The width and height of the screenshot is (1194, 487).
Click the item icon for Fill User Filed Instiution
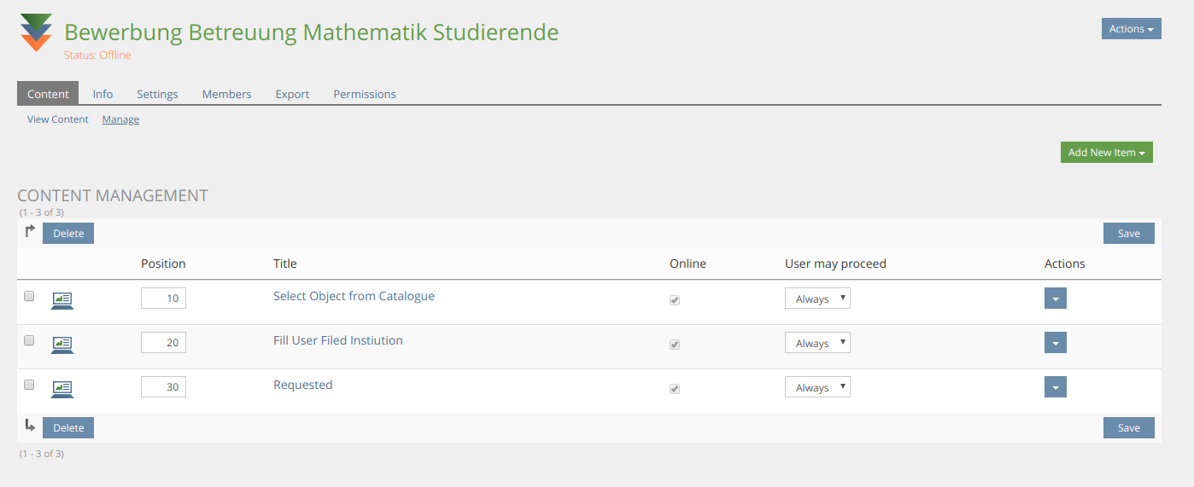click(62, 344)
